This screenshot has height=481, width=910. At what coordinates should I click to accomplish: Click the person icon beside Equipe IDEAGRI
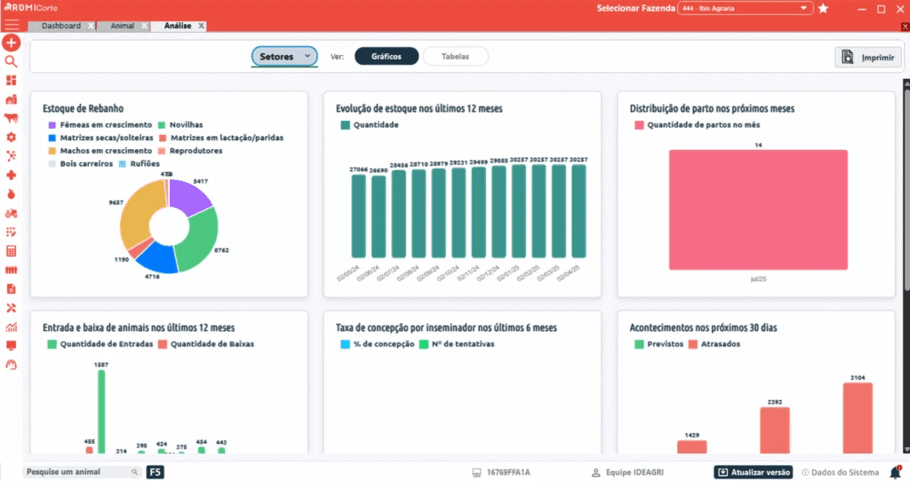click(x=595, y=472)
